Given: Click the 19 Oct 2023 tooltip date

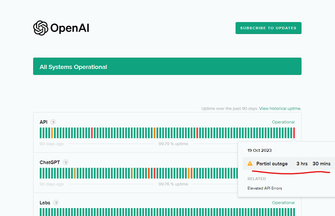Looking at the screenshot, I should click(259, 151).
